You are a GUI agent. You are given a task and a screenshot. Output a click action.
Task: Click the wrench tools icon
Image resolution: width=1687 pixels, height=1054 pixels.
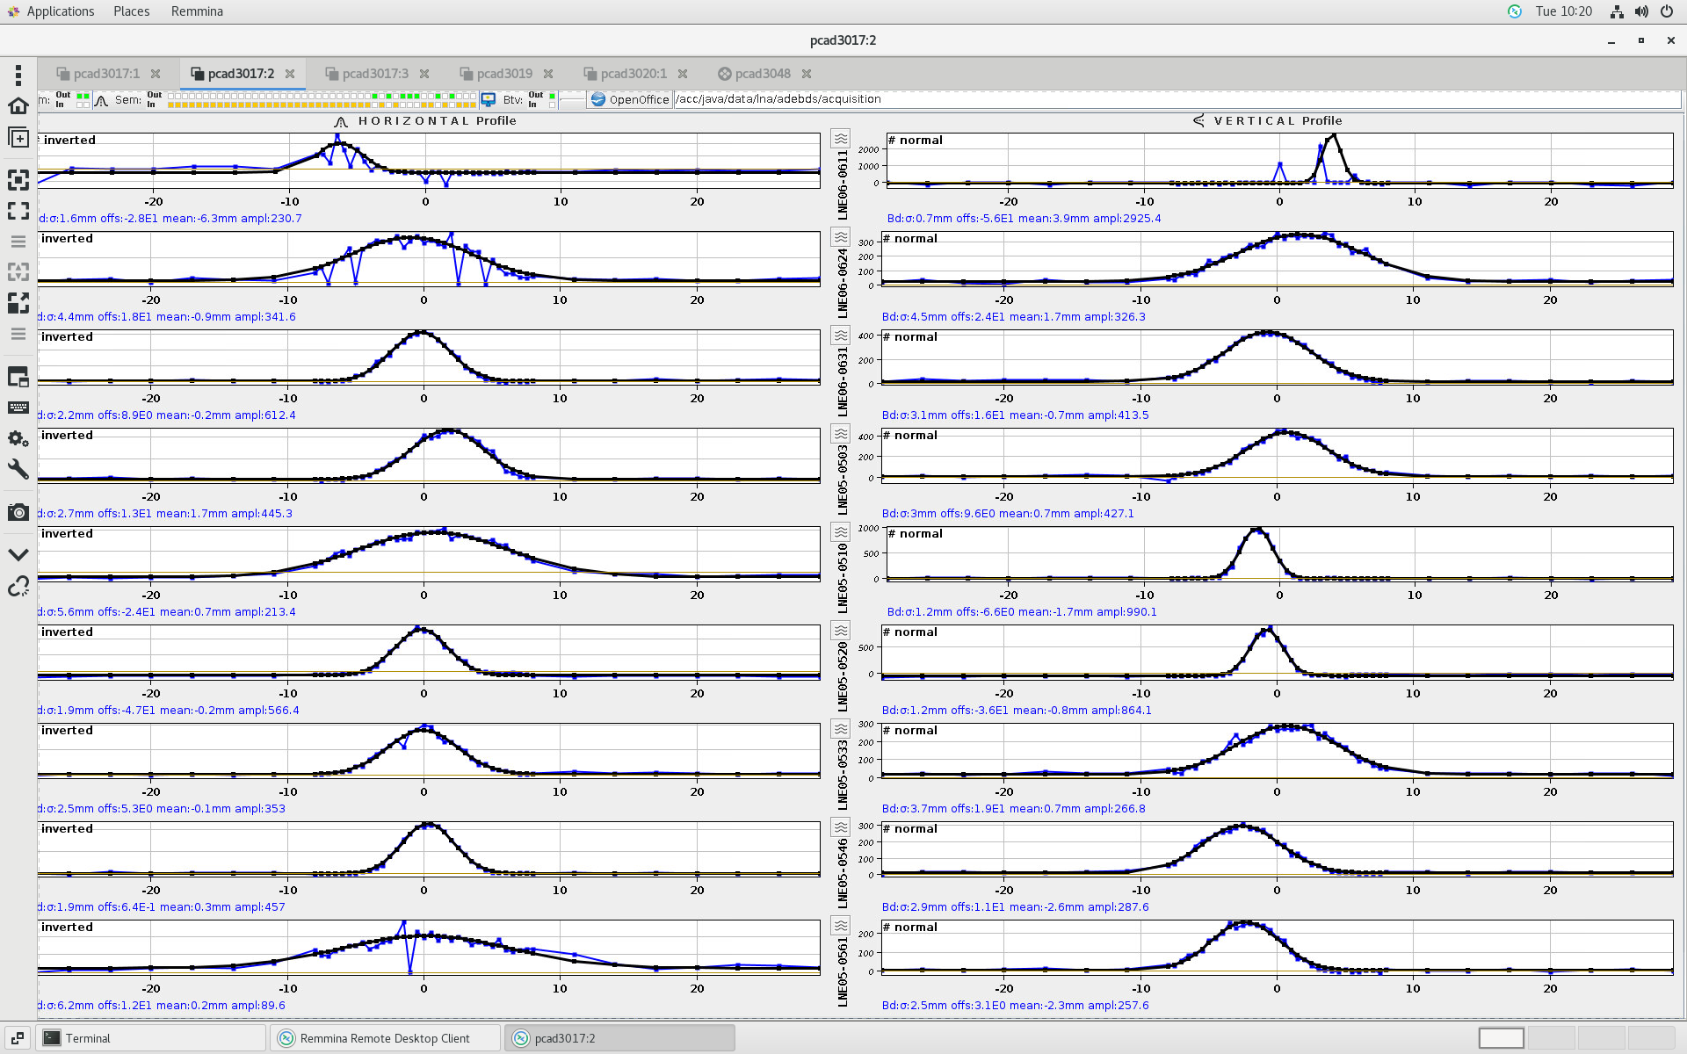pyautogui.click(x=18, y=469)
